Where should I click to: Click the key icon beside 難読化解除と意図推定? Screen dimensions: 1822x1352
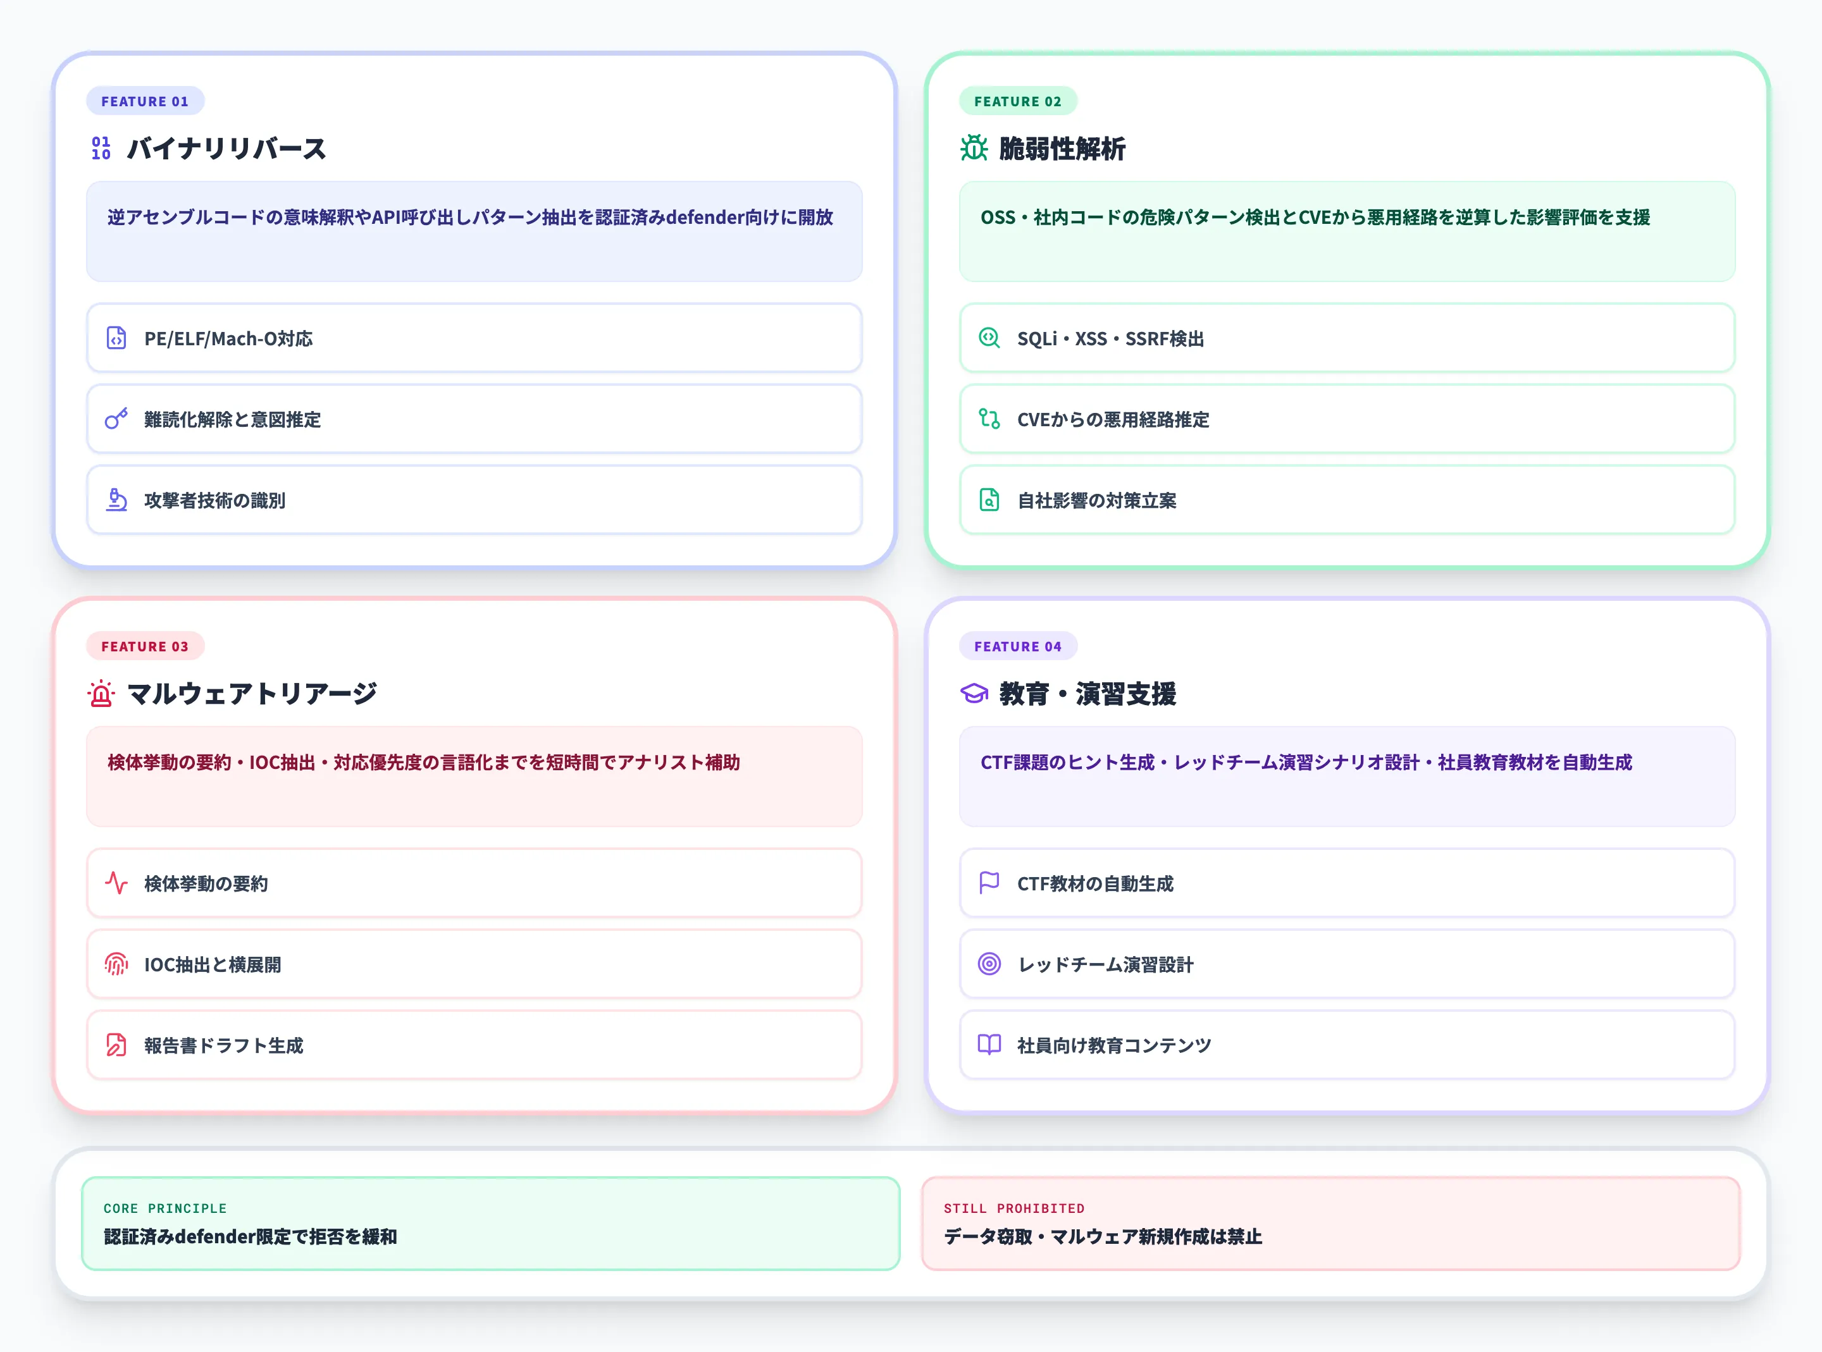point(117,419)
